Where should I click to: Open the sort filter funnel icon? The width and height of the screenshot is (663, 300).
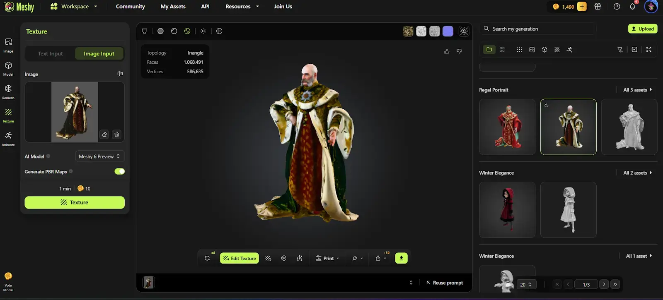[620, 50]
